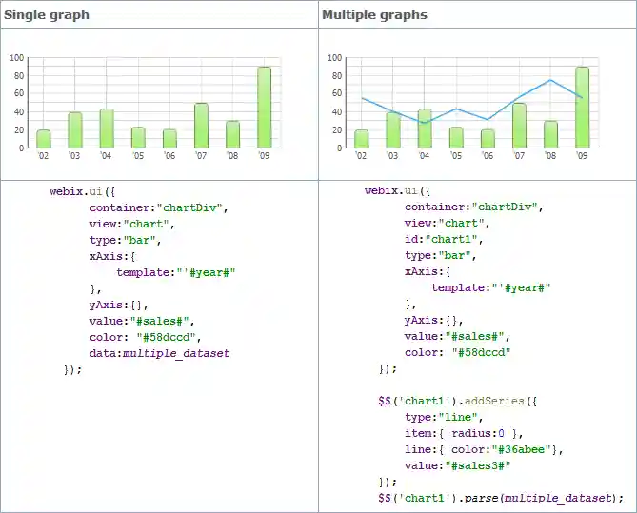Click the '08 x-axis label in the Multiple graphs chart

pos(549,156)
